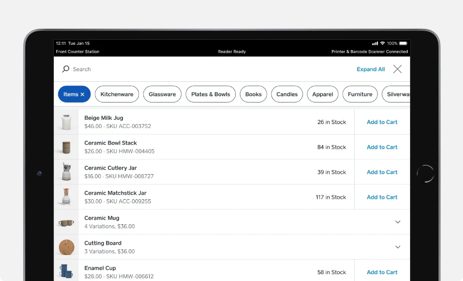
Task: Click 'Front Counter Station' label
Action: click(x=77, y=51)
